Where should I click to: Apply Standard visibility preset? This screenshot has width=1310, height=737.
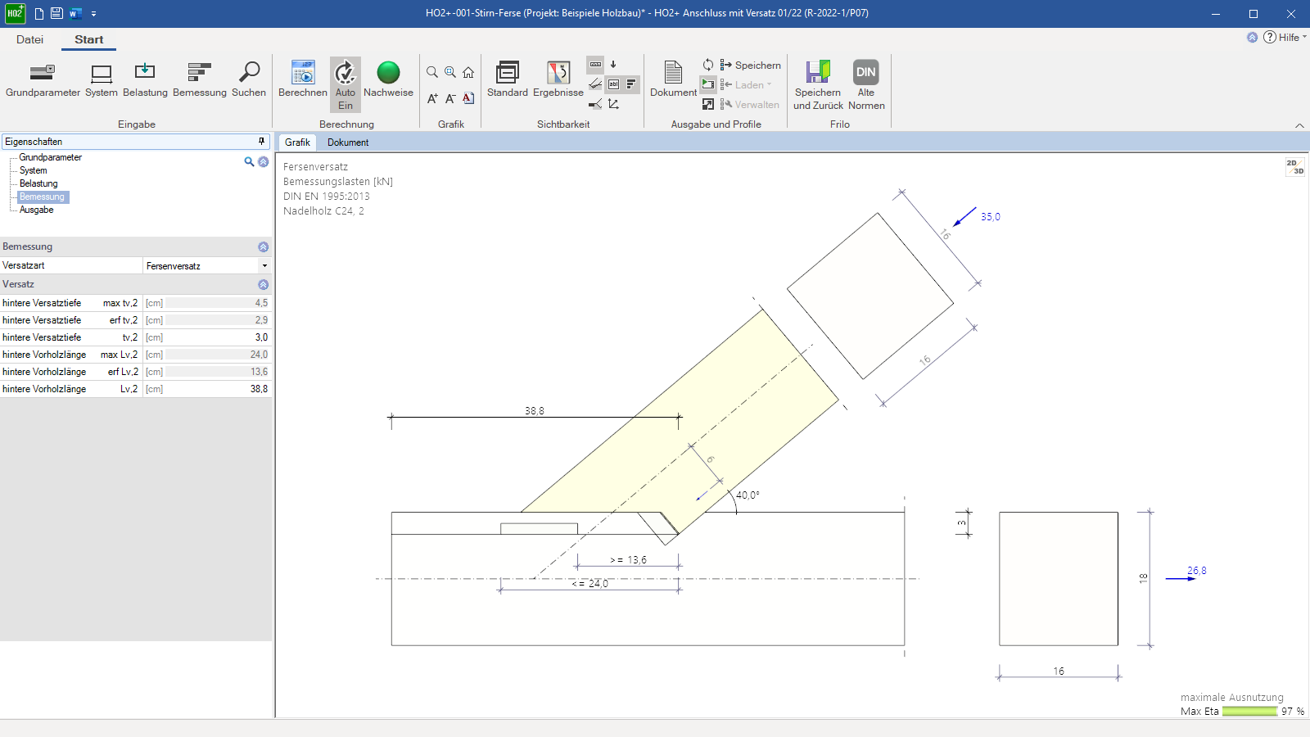pos(508,79)
